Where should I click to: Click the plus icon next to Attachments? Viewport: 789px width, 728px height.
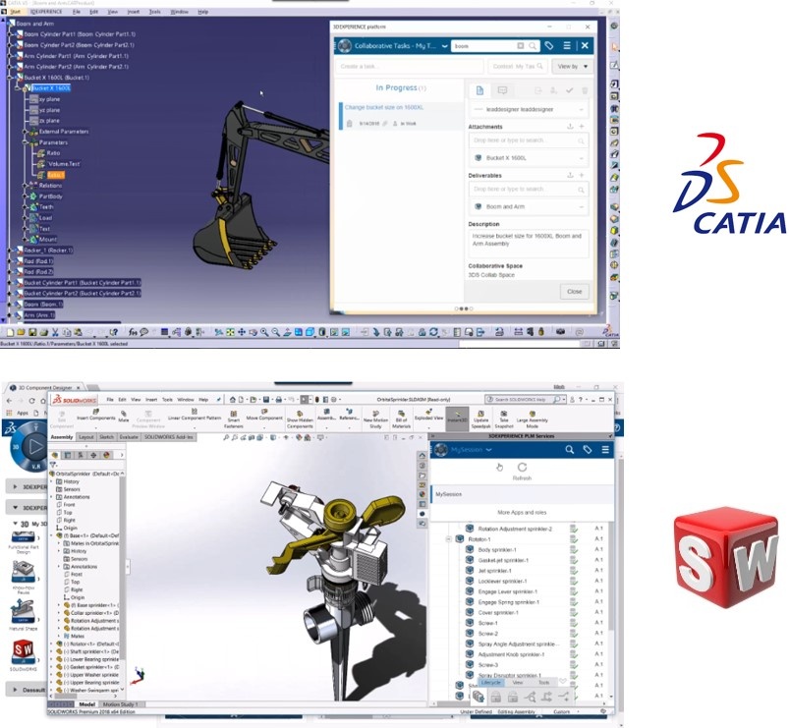tap(582, 127)
